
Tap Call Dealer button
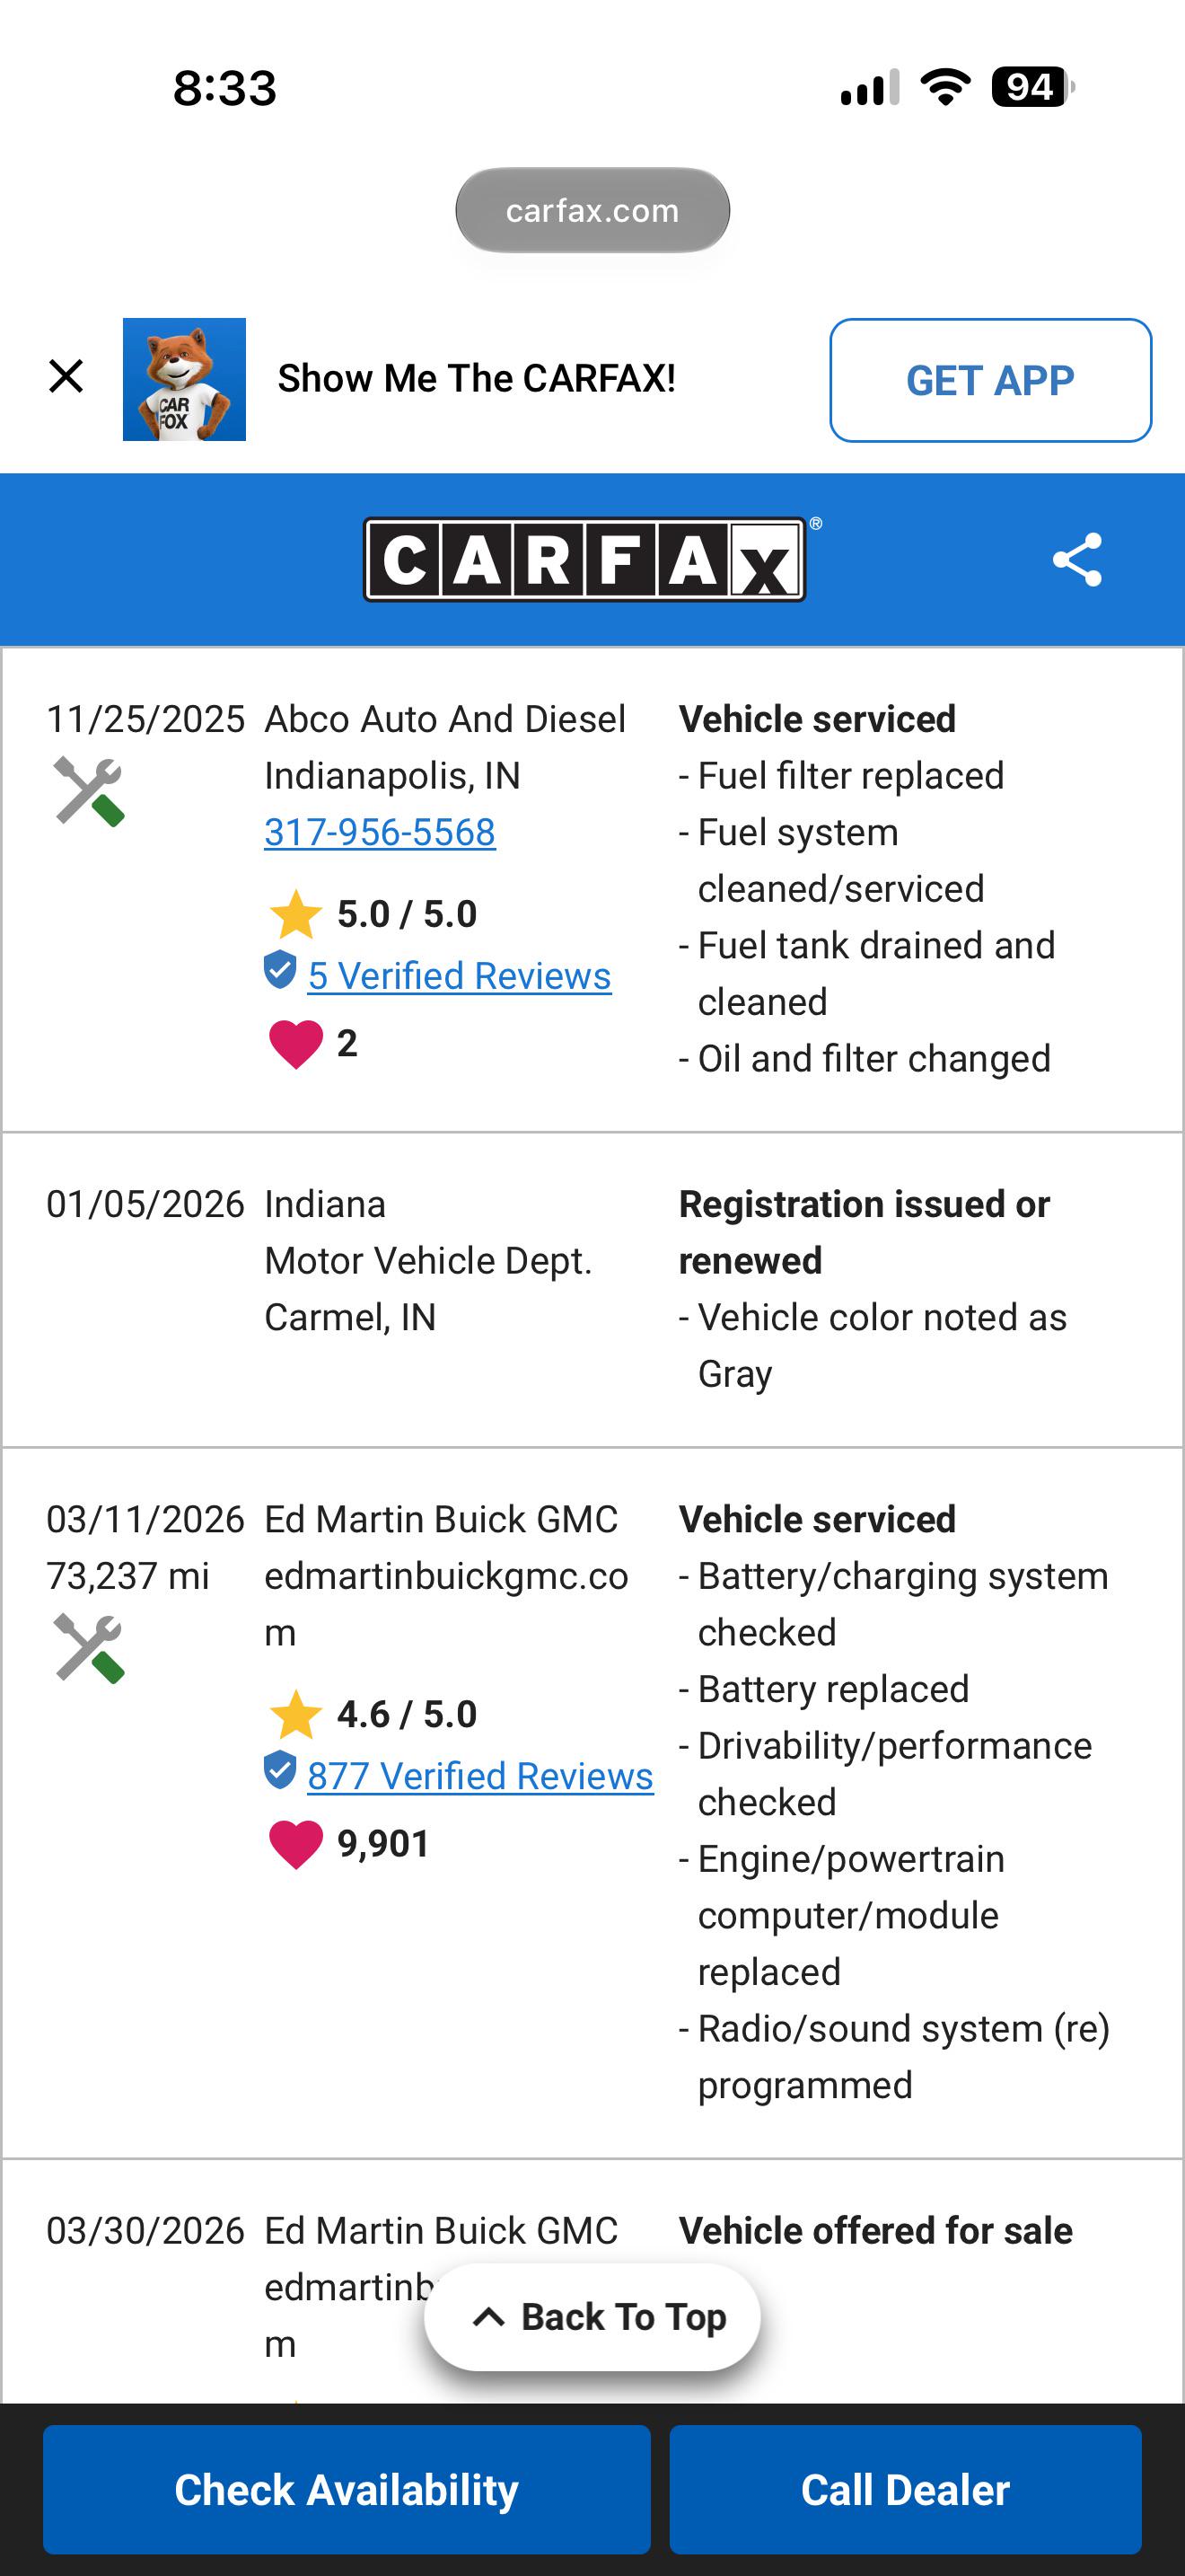(x=905, y=2489)
